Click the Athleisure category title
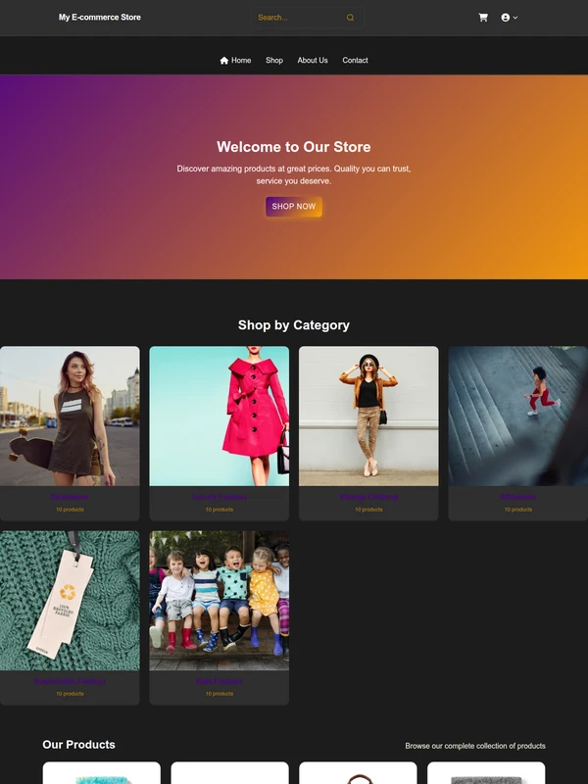The height and width of the screenshot is (784, 588). pyautogui.click(x=518, y=497)
